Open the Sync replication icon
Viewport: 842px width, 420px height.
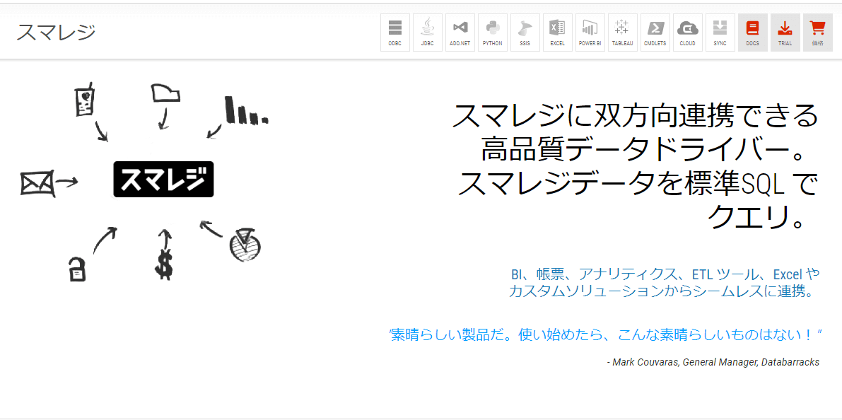pos(720,33)
